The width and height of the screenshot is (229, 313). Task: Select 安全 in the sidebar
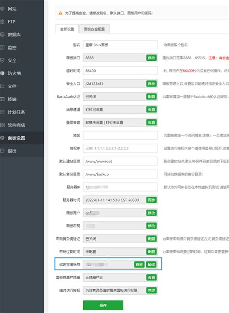coord(12,60)
